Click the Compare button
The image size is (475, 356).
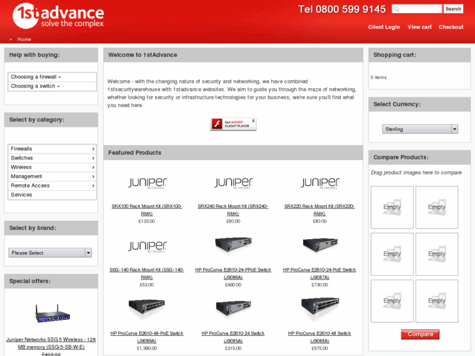tap(420, 334)
